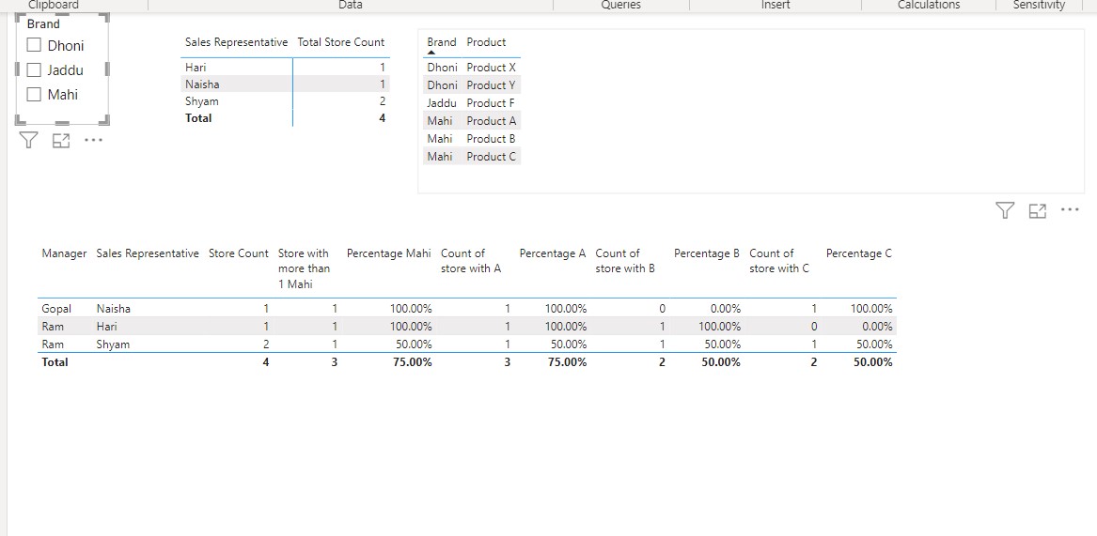Click the Insert ribbon group label
The image size is (1097, 536).
[775, 6]
